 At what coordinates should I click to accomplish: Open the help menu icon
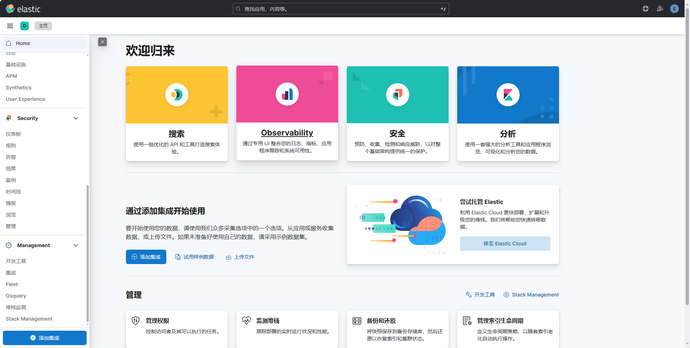pyautogui.click(x=646, y=9)
